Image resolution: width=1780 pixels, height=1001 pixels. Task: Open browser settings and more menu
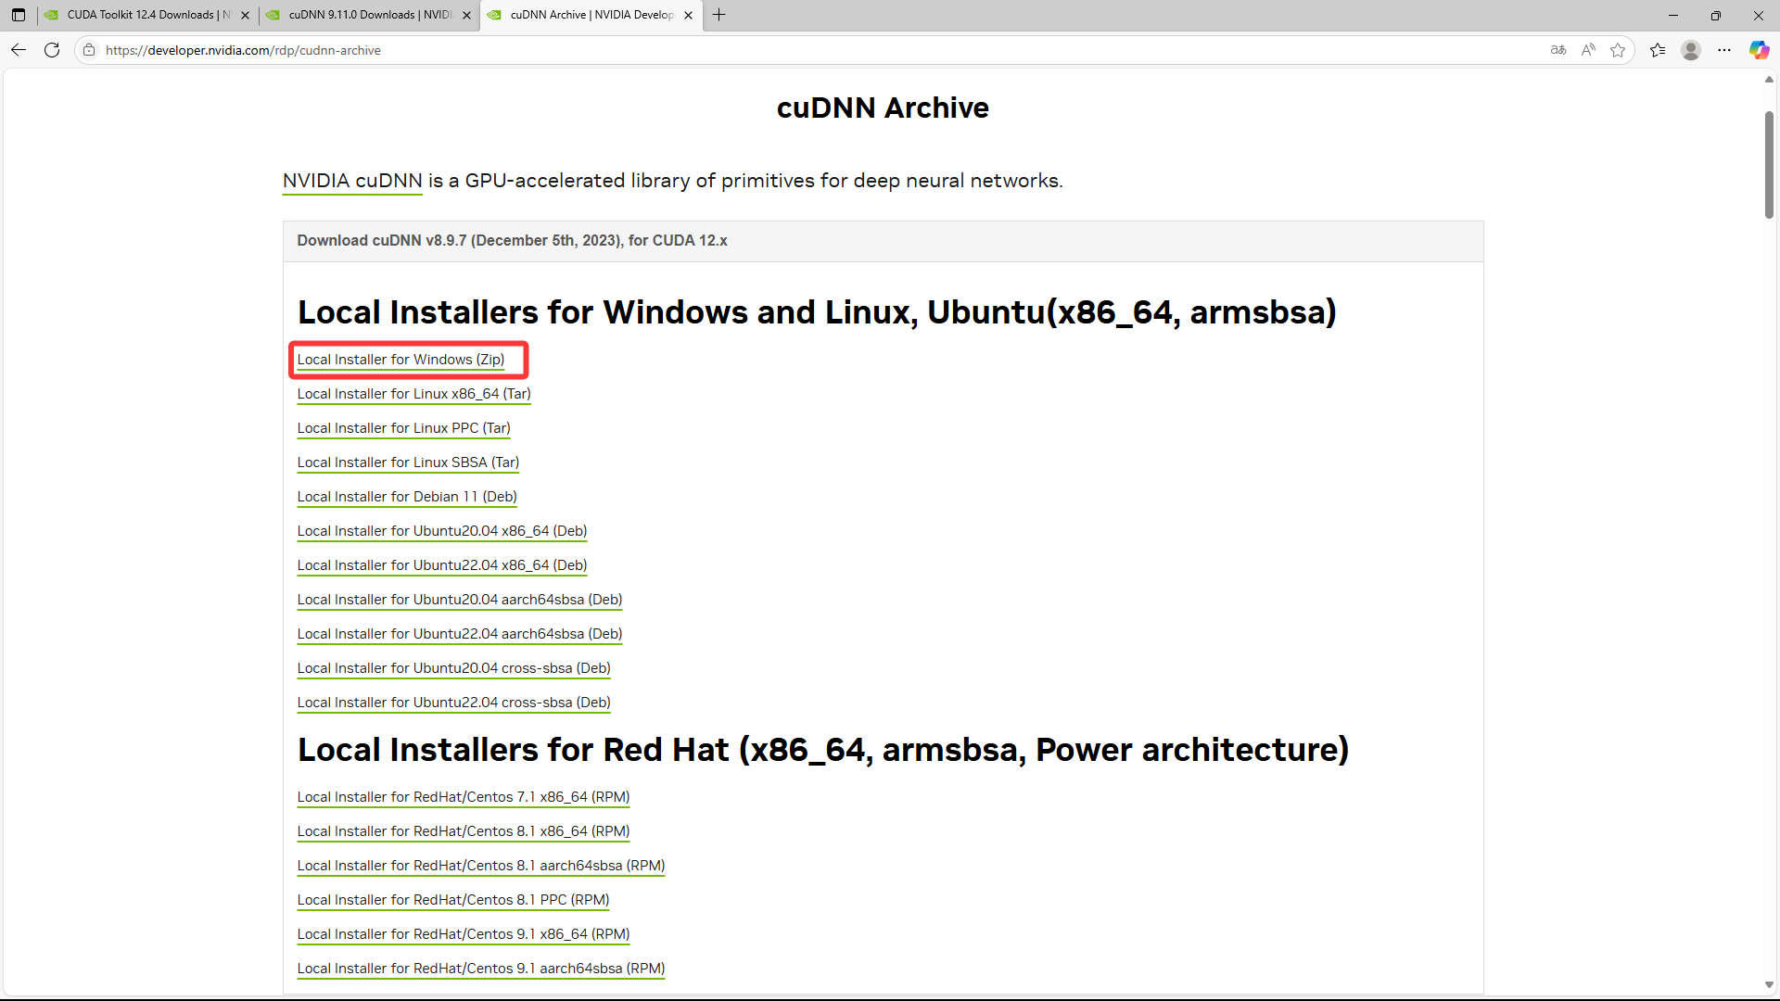[x=1724, y=50]
